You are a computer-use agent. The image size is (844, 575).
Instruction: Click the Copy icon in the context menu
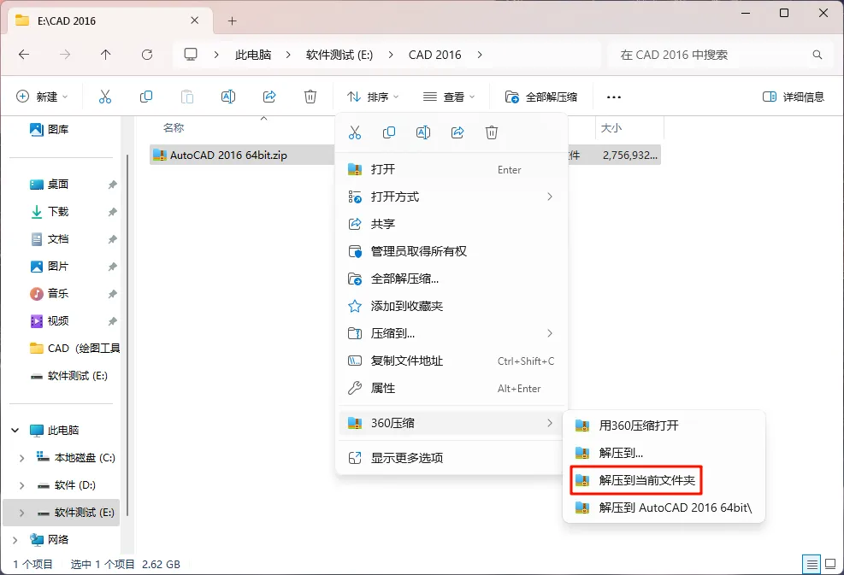388,132
